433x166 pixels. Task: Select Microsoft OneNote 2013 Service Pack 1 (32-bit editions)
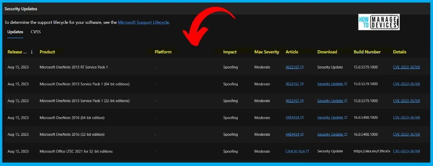(x=84, y=101)
